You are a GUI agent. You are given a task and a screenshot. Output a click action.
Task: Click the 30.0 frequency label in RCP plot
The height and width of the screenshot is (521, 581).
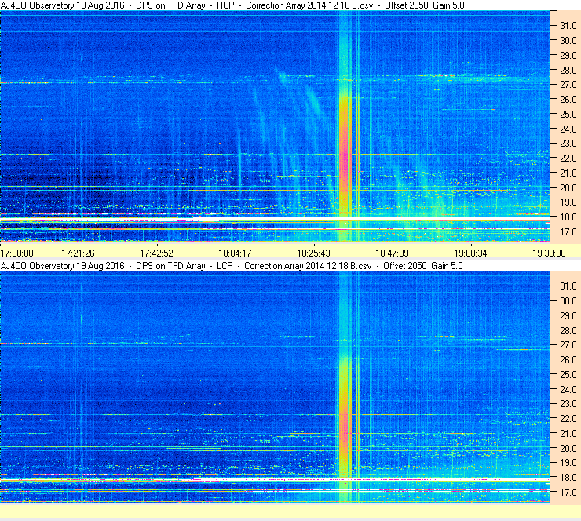(x=568, y=41)
